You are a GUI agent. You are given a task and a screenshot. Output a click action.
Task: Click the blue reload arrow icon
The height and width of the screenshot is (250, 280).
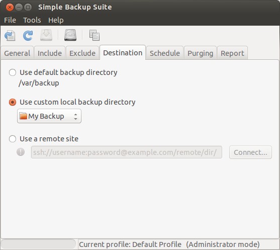click(x=28, y=35)
